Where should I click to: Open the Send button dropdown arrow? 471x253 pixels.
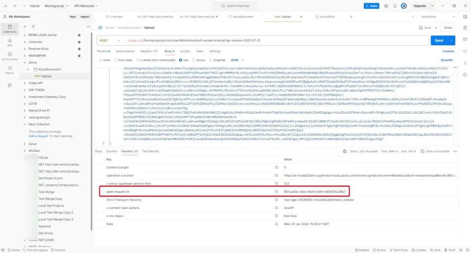click(x=452, y=40)
